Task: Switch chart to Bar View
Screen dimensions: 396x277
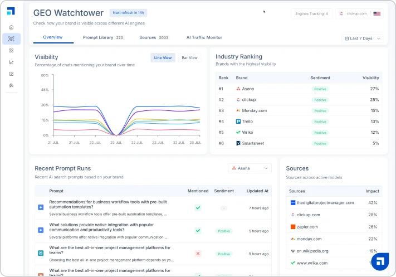Action: (190, 57)
